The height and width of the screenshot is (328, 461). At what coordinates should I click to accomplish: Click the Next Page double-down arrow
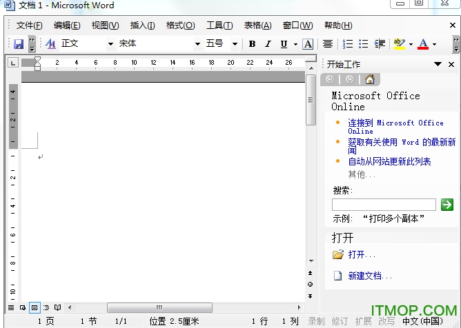[310, 296]
